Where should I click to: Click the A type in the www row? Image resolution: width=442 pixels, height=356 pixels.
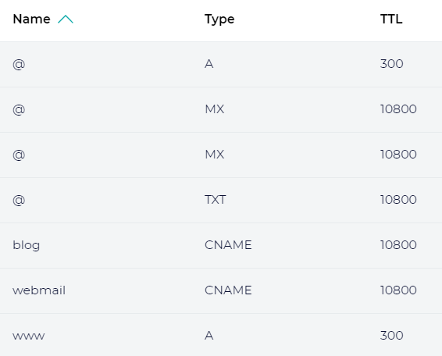pyautogui.click(x=209, y=336)
